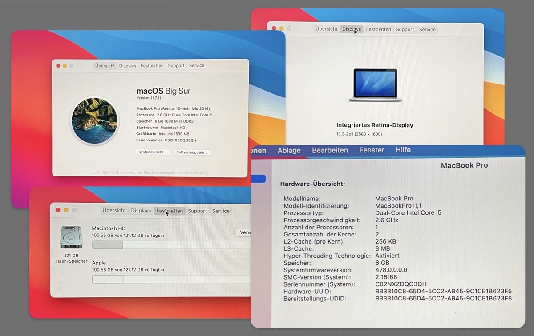Click the MacBook Pro (Retina, 13-inch, Mid 2014) text

tap(173, 108)
